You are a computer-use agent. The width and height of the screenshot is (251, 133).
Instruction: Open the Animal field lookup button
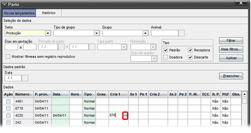coord(181,33)
